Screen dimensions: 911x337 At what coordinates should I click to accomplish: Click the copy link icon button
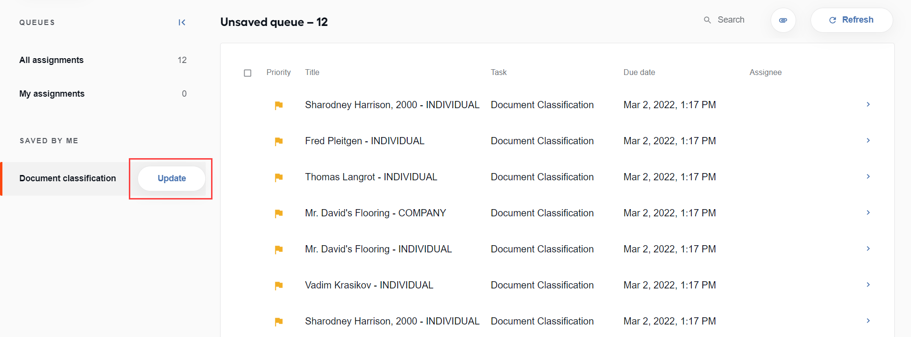coord(783,20)
